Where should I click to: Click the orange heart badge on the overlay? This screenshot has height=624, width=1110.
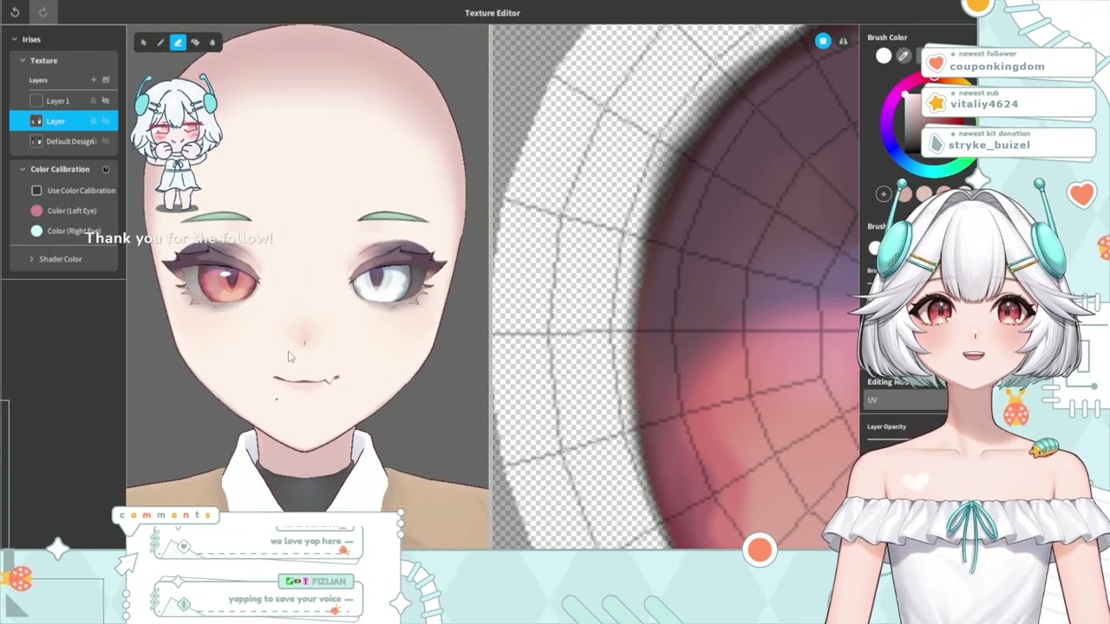[x=1081, y=194]
